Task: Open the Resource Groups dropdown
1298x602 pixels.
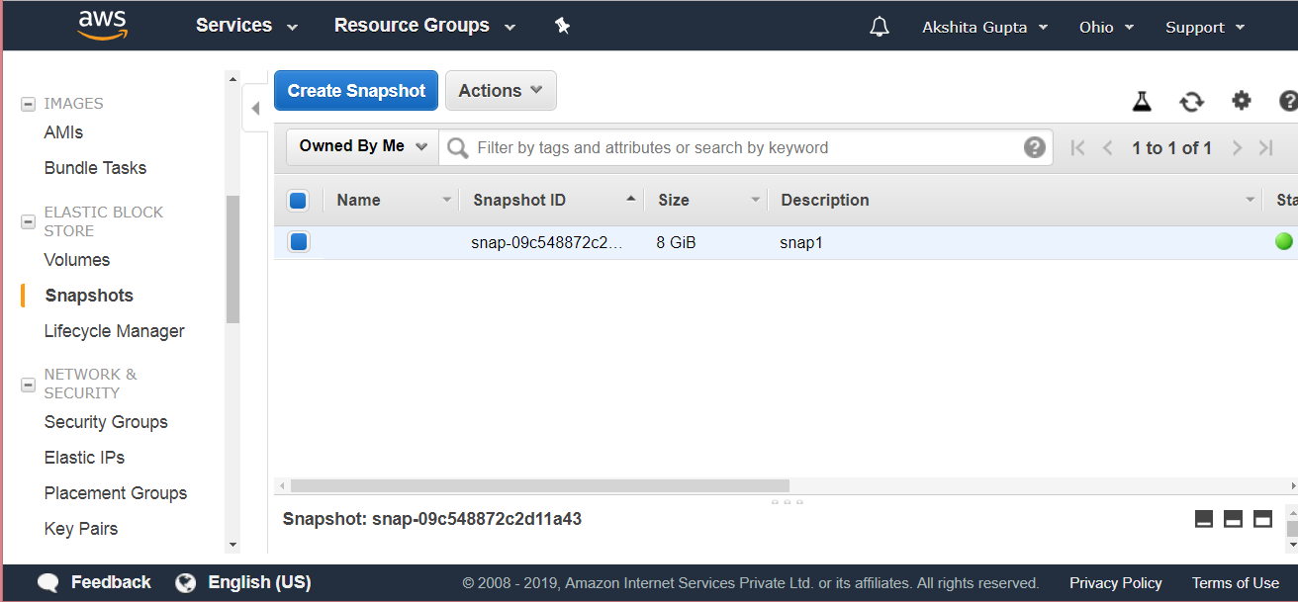Action: tap(424, 26)
